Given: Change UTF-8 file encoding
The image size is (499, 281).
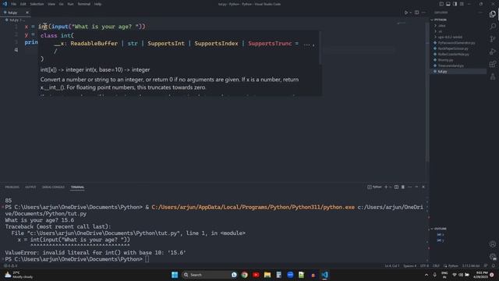Looking at the screenshot, I should tap(424, 265).
